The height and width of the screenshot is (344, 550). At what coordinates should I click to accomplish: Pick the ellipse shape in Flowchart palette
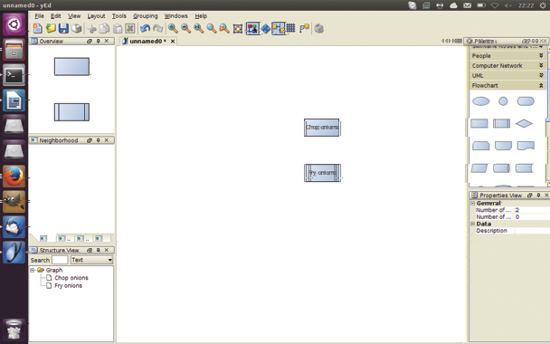pos(480,101)
